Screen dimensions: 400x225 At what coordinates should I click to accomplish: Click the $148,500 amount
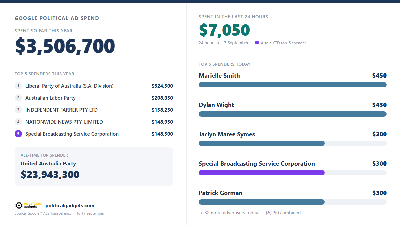[x=162, y=134]
